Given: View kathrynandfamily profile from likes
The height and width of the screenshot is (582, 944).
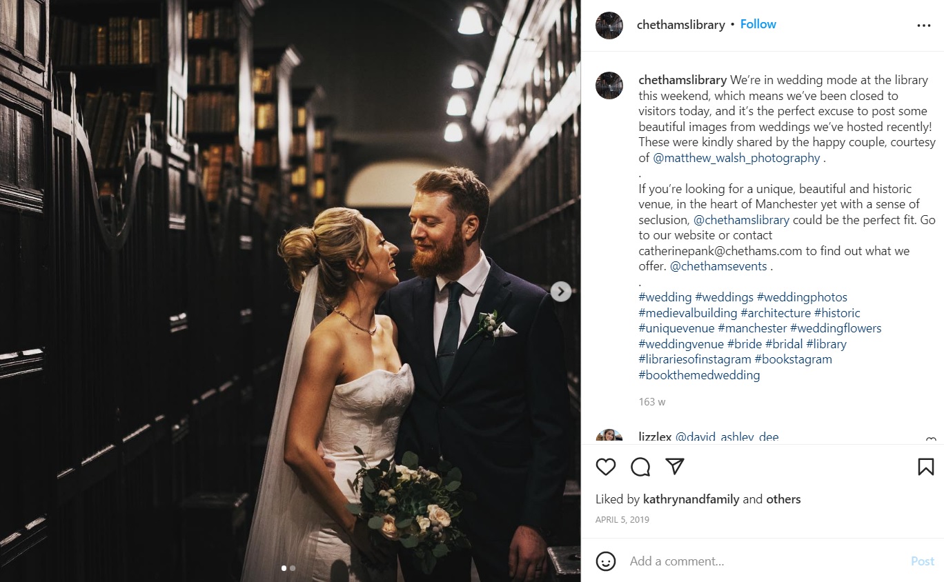Looking at the screenshot, I should click(x=691, y=499).
